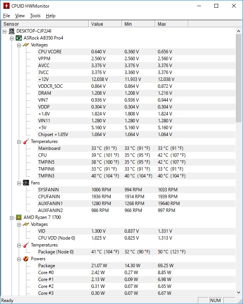Click the Fans icon
The width and height of the screenshot is (243, 304).
26,183
